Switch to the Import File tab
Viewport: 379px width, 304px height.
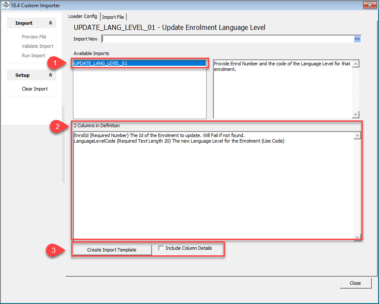113,17
